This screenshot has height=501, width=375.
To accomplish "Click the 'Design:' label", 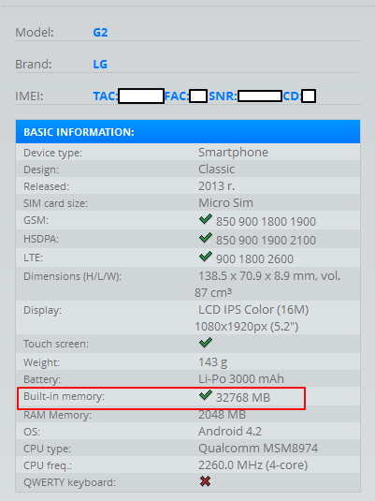I will [41, 169].
